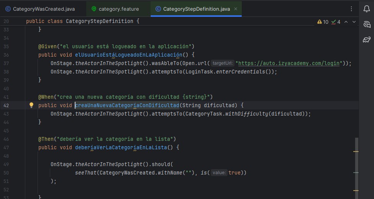Click the withDifficulty method call

[x=246, y=114]
